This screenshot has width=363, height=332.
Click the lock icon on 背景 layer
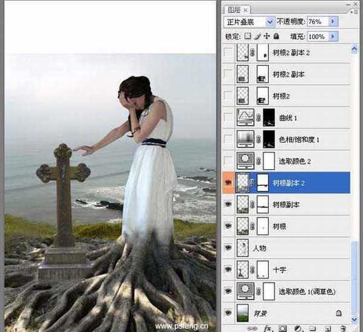(339, 313)
